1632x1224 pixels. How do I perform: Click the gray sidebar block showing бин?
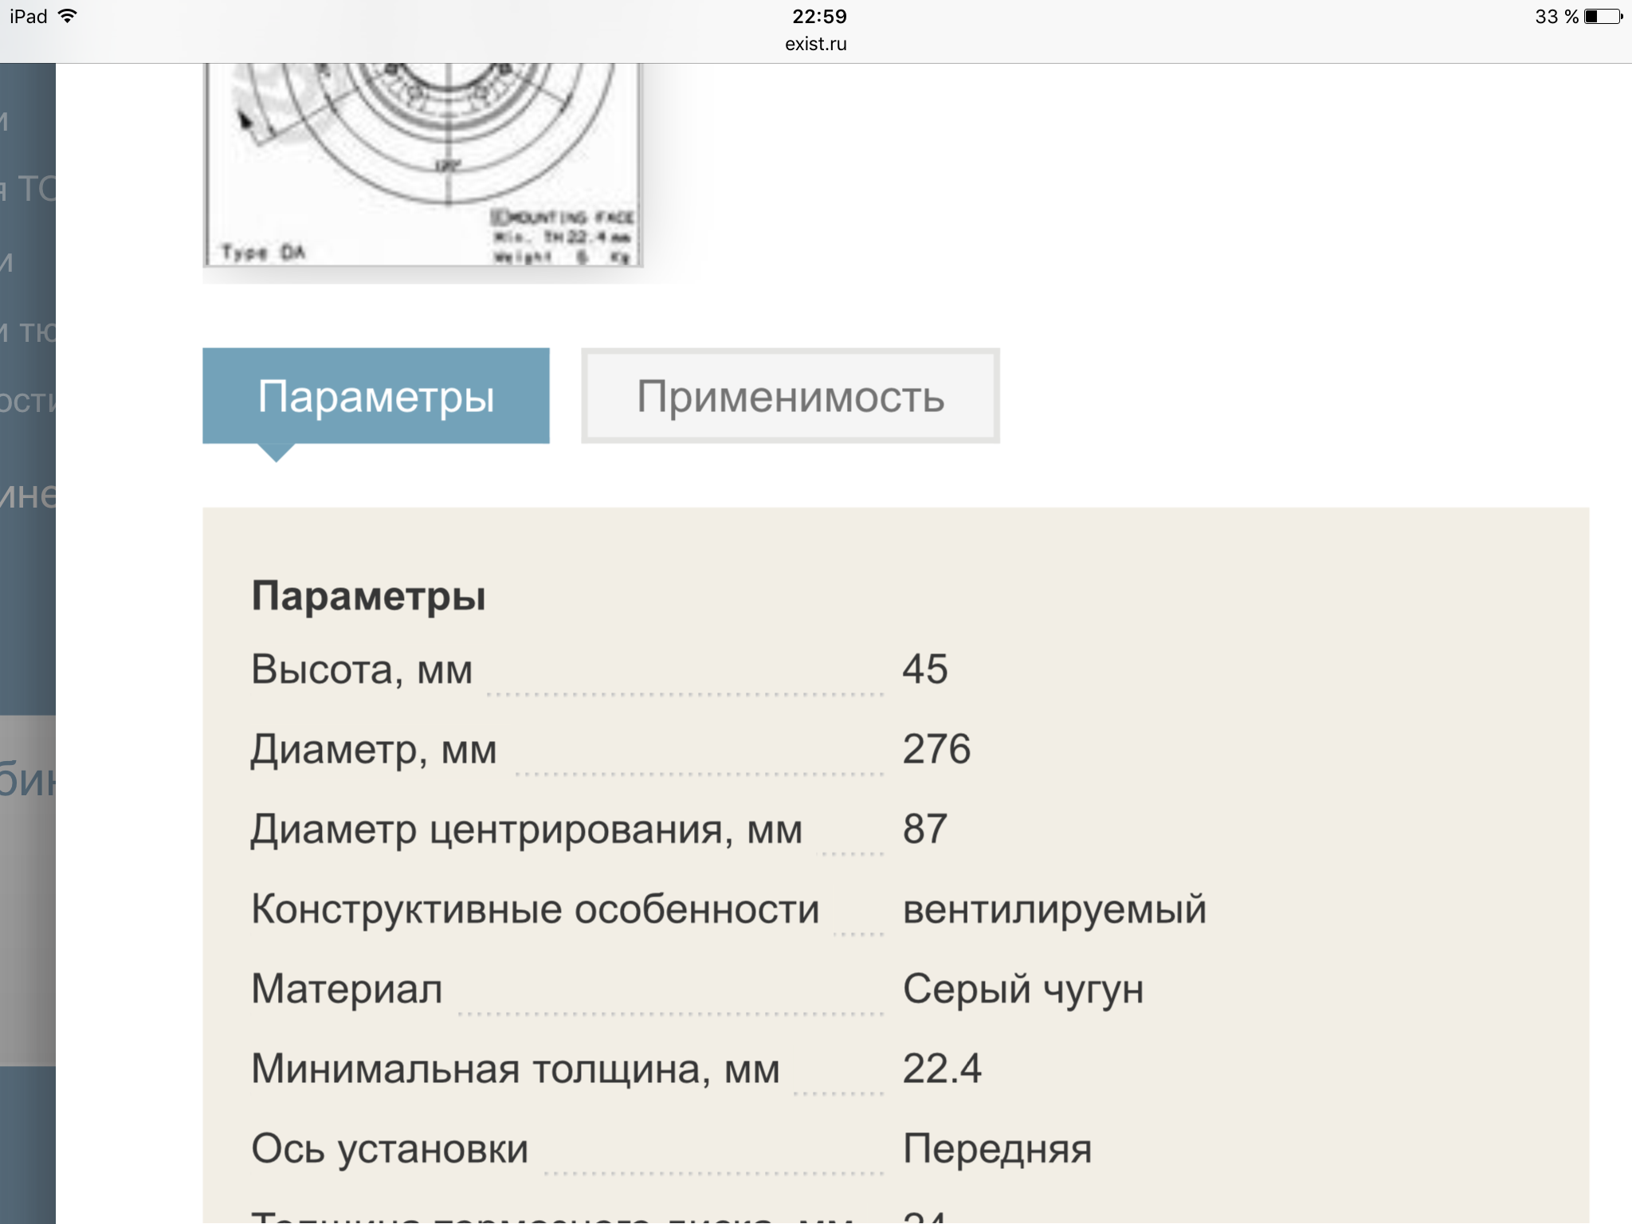(x=29, y=779)
